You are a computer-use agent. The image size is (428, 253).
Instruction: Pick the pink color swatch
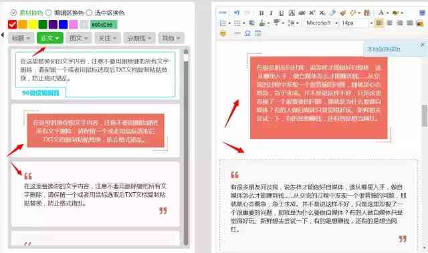coord(73,25)
